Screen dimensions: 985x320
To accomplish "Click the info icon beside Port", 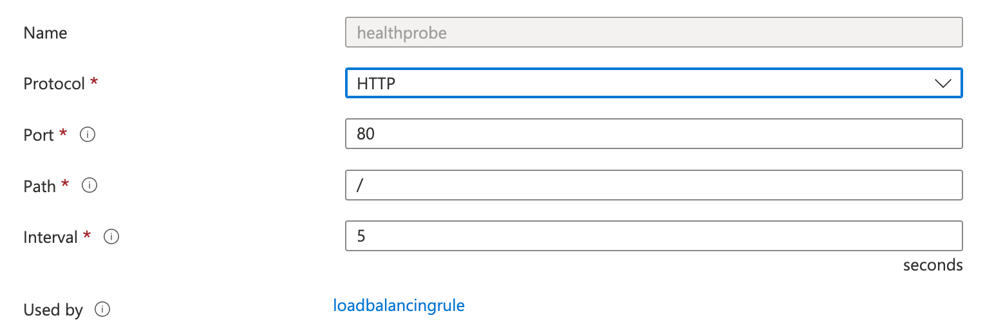I will [x=88, y=135].
